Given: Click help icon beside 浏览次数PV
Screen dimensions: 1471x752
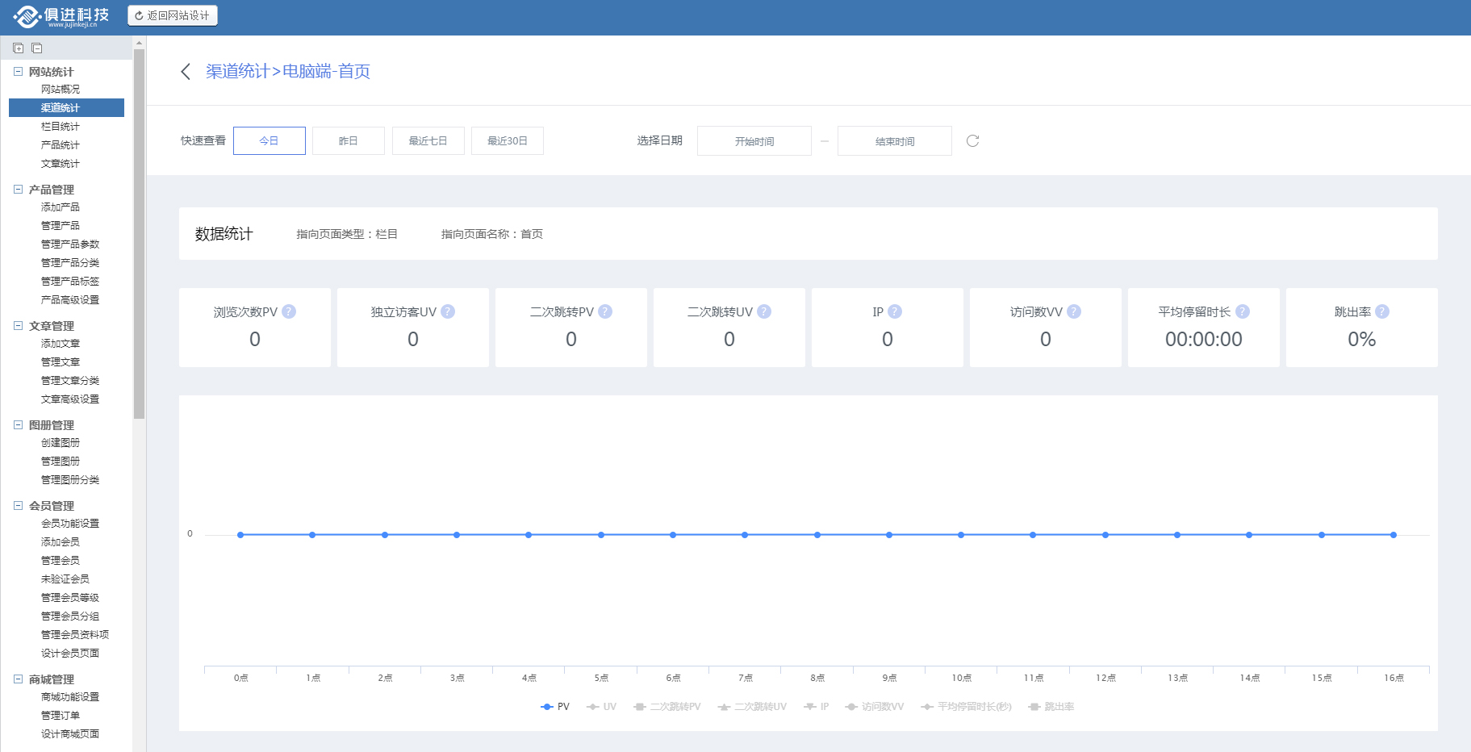Looking at the screenshot, I should click(x=289, y=312).
